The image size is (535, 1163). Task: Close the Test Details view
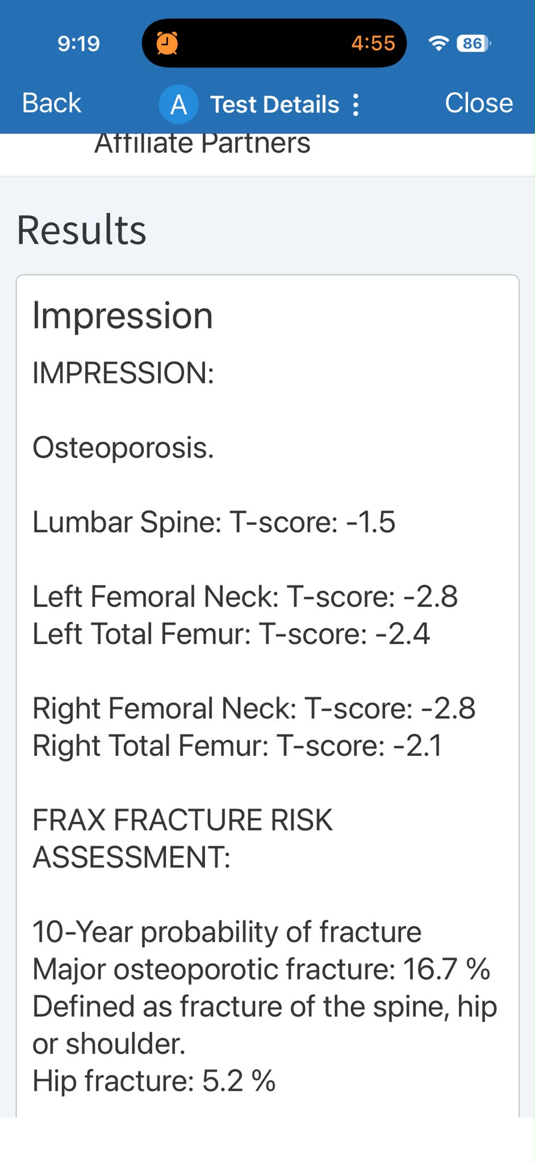click(x=479, y=103)
